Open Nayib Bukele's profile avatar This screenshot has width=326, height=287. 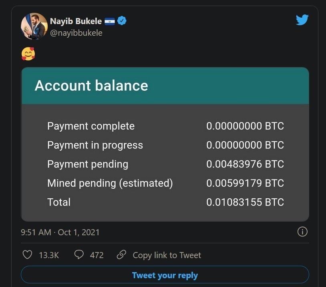tap(34, 26)
